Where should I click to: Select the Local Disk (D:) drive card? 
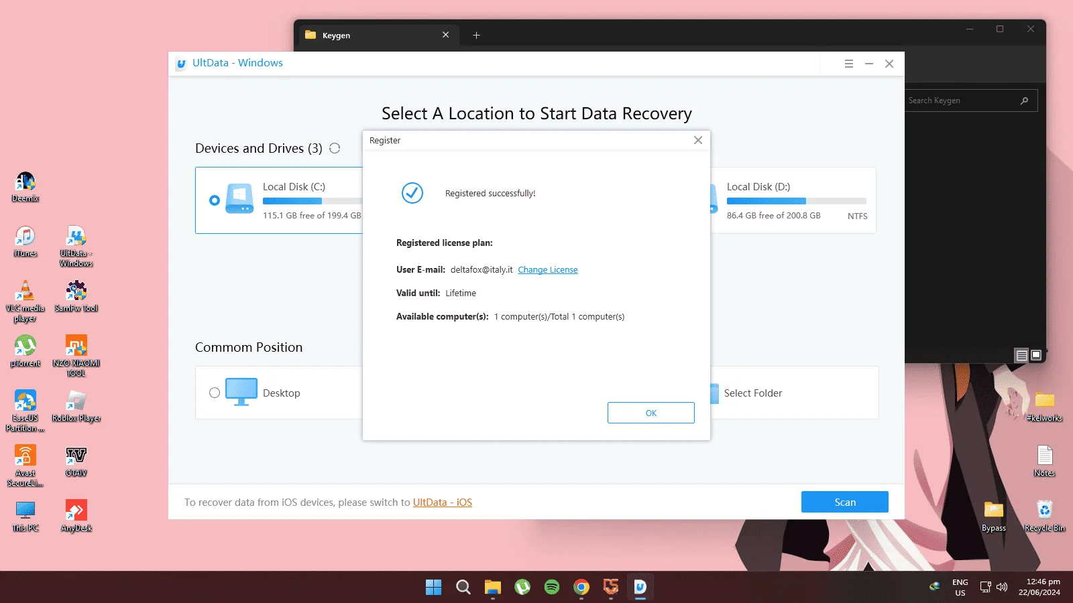793,200
